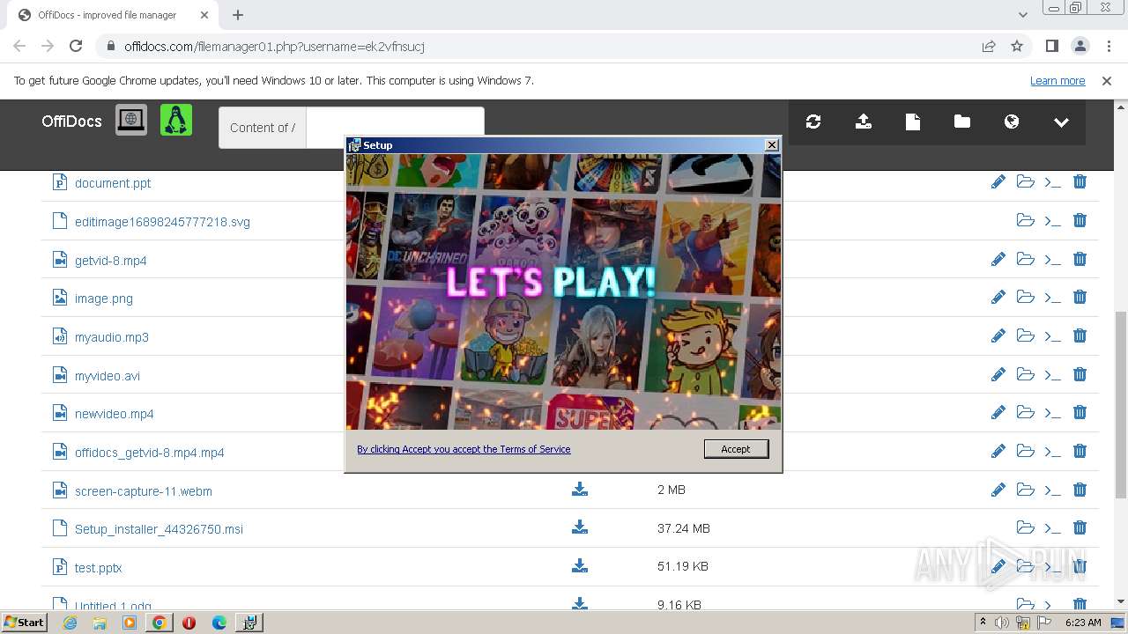Screen dimensions: 1128x634
Task: Delete document.ppt with trash icon
Action: [1080, 181]
